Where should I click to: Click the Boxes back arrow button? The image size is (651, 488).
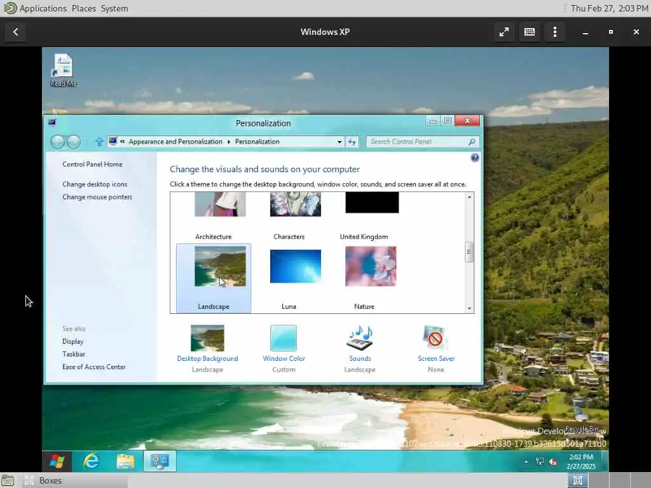(x=15, y=32)
